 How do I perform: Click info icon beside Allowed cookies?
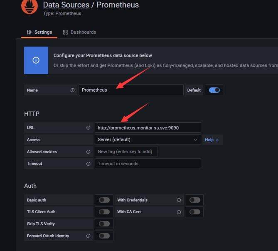[x=88, y=152]
